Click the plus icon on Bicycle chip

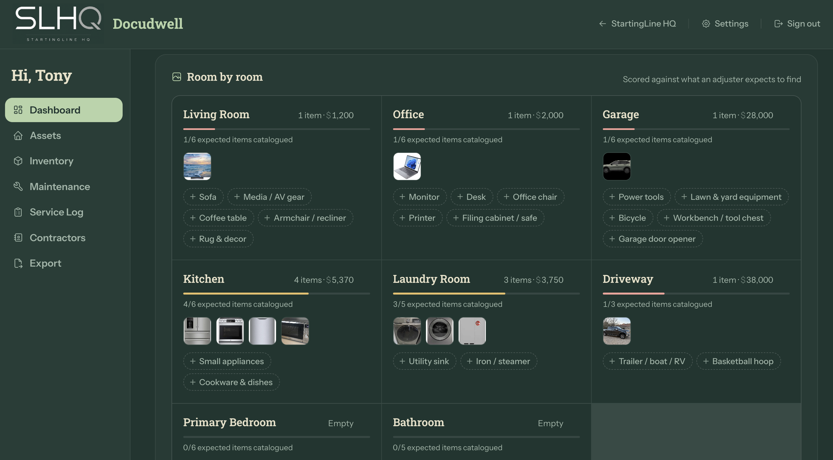pos(612,218)
